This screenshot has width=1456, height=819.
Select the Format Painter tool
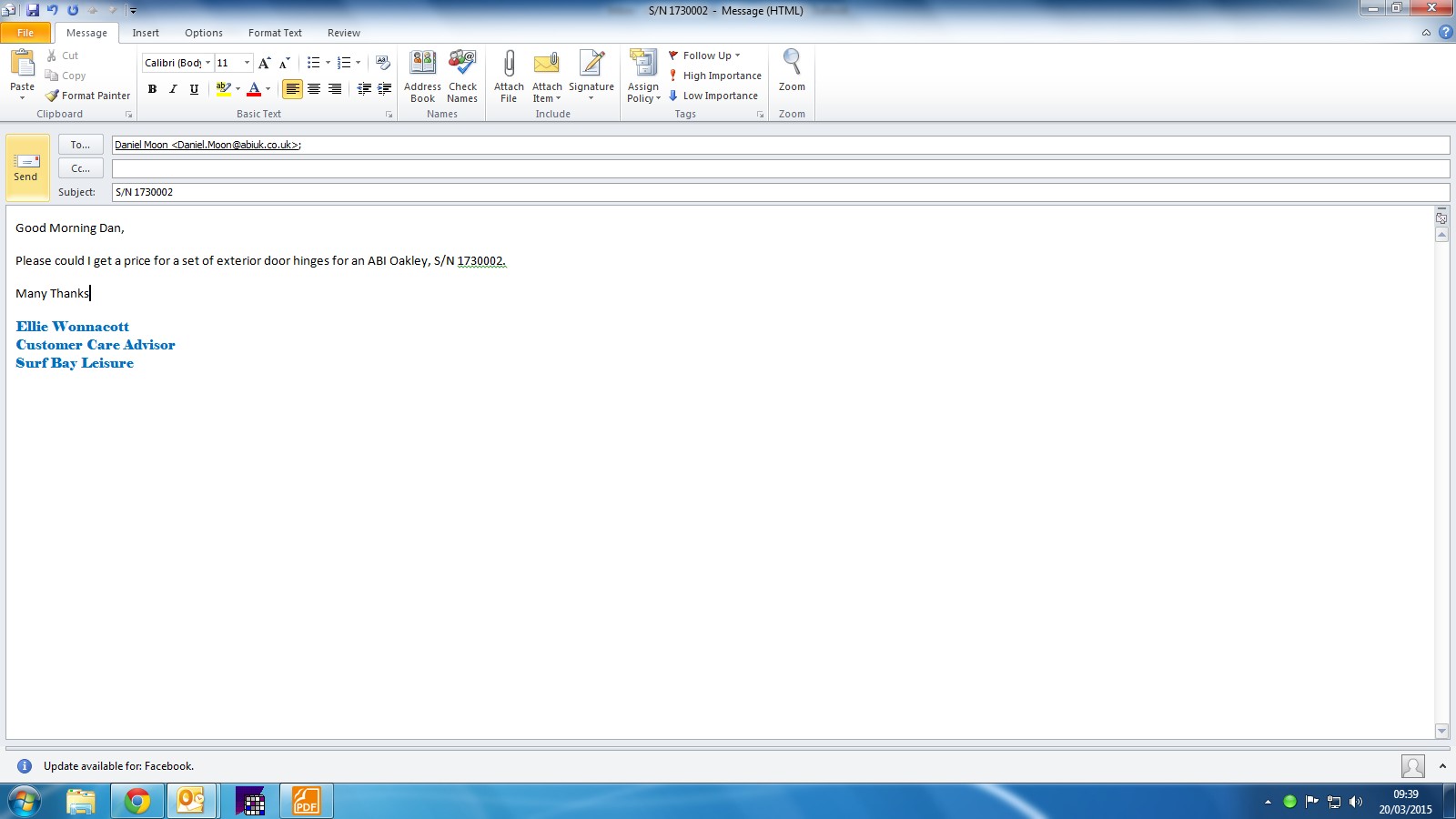click(88, 96)
